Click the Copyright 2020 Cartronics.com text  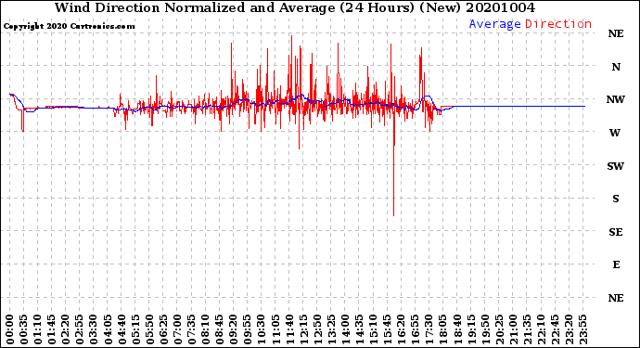(x=69, y=27)
